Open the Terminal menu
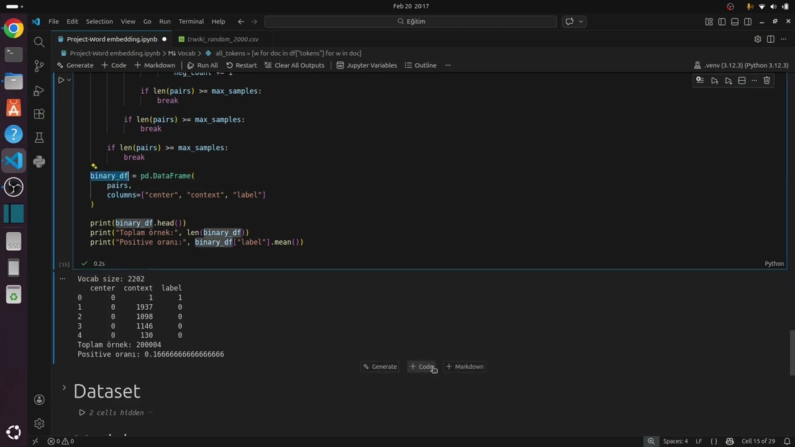The width and height of the screenshot is (795, 447). pyautogui.click(x=191, y=22)
